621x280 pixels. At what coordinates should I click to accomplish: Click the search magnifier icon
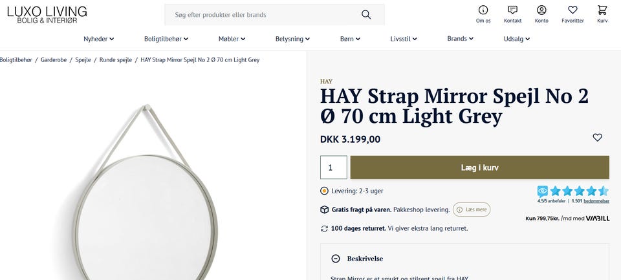tap(366, 14)
